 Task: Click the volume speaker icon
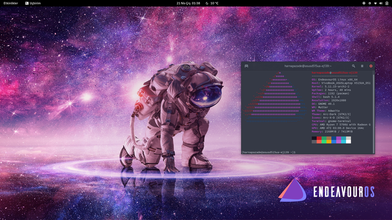coord(381,3)
